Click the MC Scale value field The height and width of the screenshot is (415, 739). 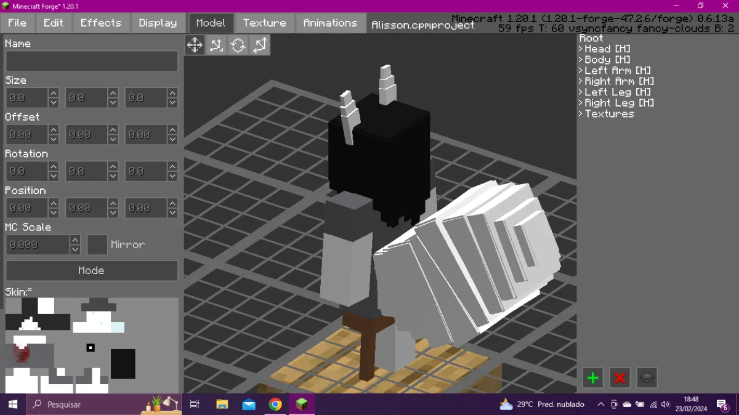[38, 244]
